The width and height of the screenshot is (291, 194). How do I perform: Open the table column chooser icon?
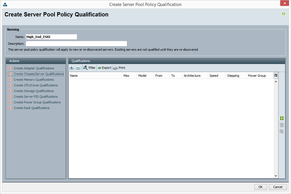(x=276, y=75)
